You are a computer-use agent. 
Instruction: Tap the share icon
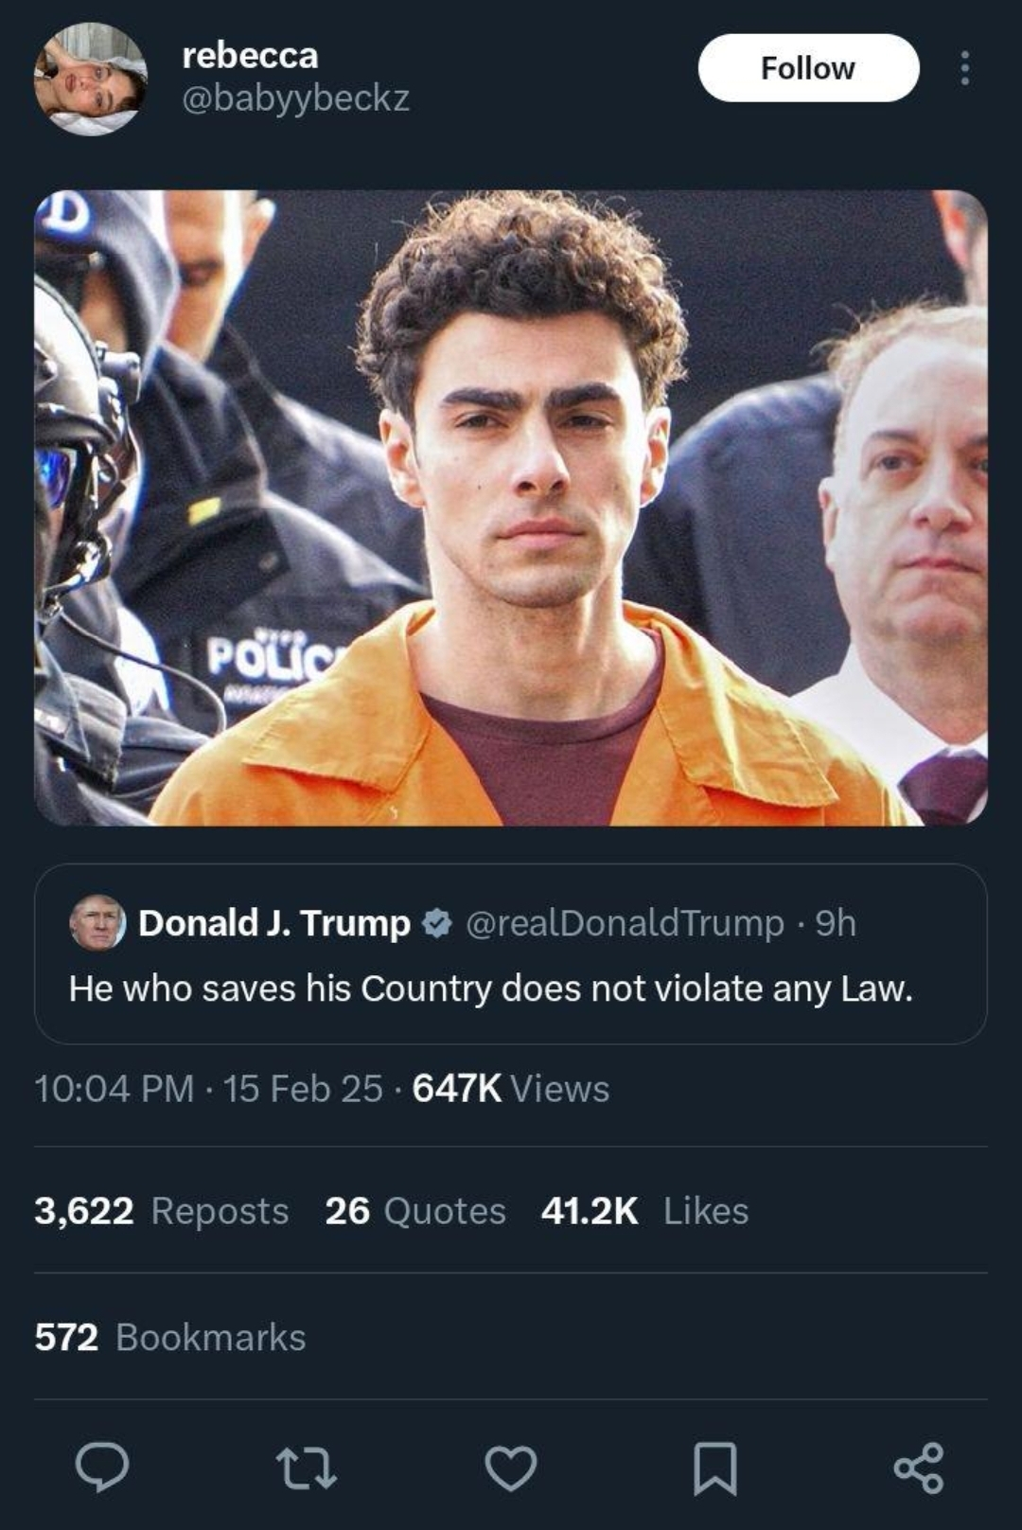tap(919, 1468)
